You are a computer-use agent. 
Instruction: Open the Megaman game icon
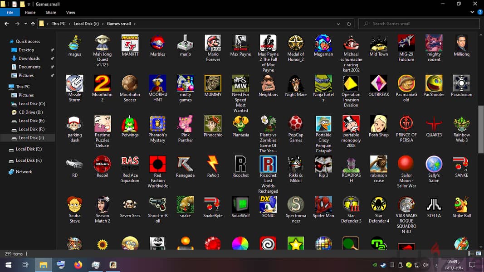[323, 43]
